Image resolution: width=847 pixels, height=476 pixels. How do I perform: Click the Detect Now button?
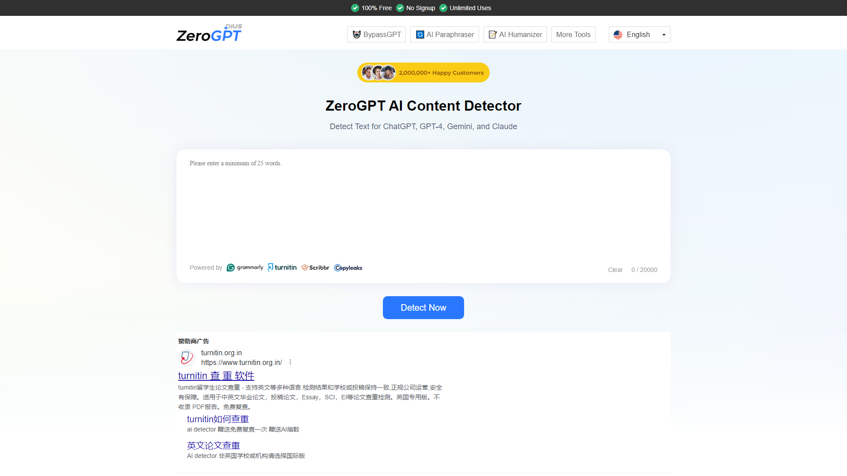click(423, 307)
